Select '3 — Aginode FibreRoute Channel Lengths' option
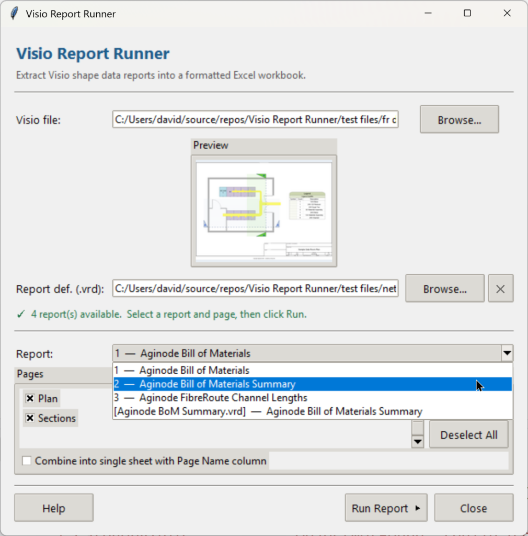The width and height of the screenshot is (528, 536). [312, 398]
